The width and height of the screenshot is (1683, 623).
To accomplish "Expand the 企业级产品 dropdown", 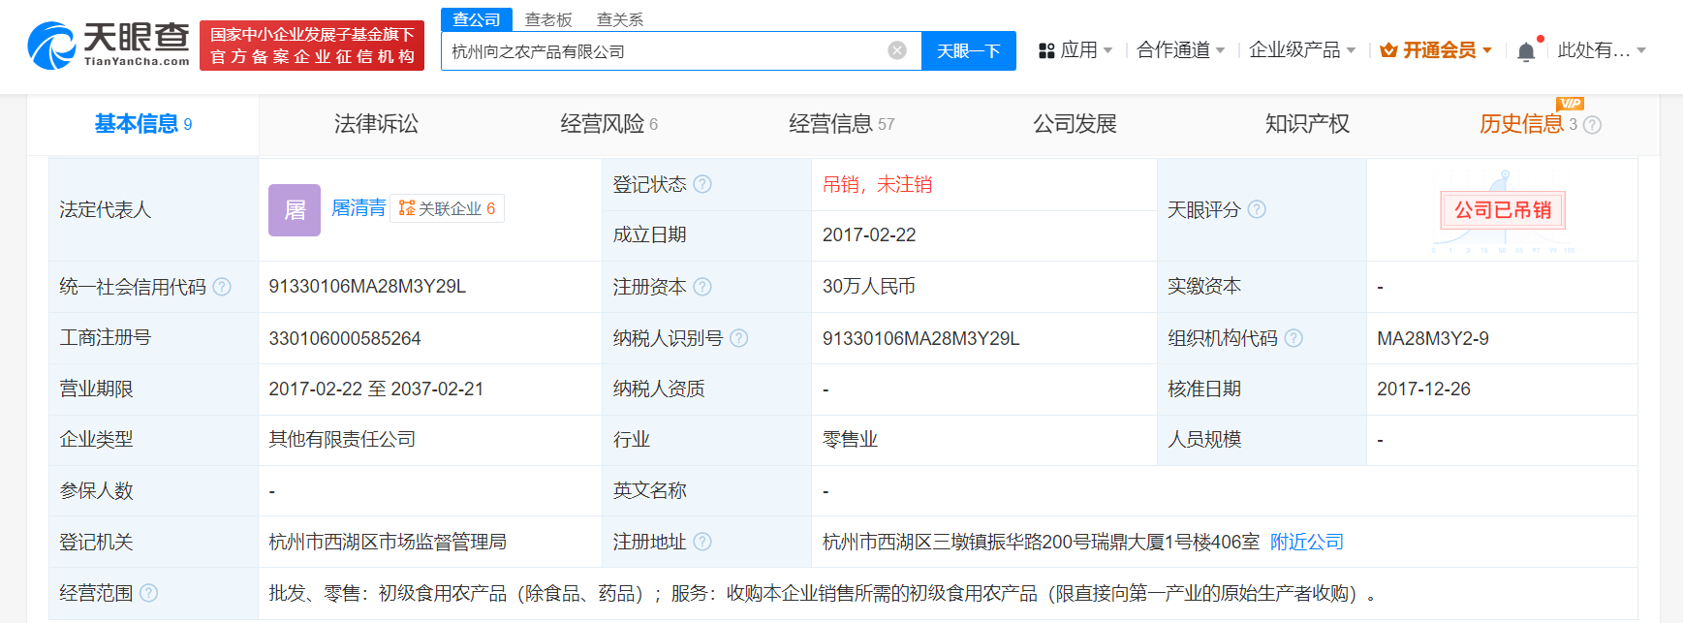I will point(1351,50).
